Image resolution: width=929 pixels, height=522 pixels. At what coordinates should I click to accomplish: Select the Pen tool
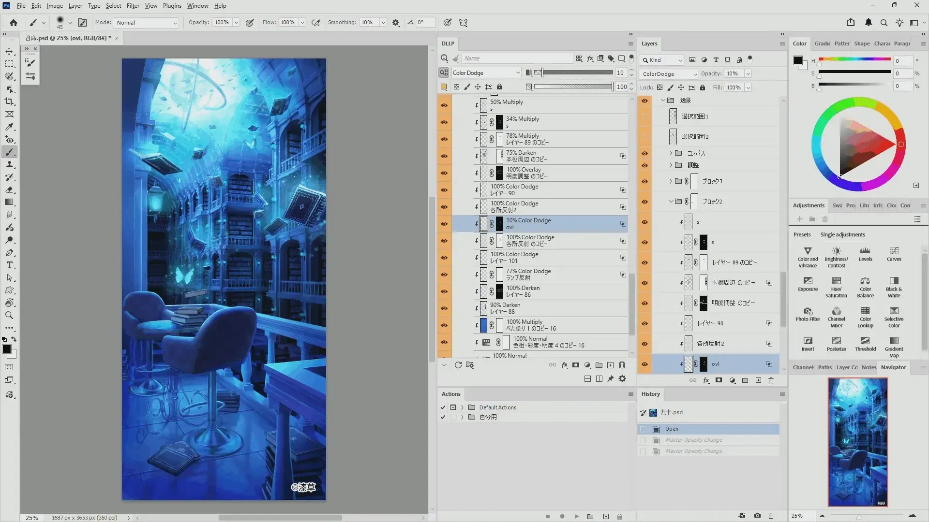point(9,253)
